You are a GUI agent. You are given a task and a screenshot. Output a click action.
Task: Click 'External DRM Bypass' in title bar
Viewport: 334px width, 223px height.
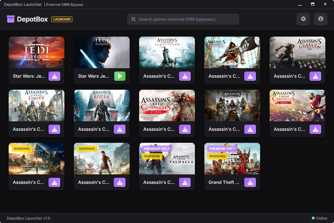(65, 4)
